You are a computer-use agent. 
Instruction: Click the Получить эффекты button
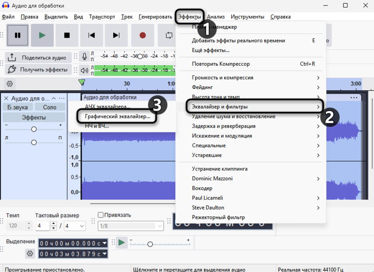coord(38,70)
